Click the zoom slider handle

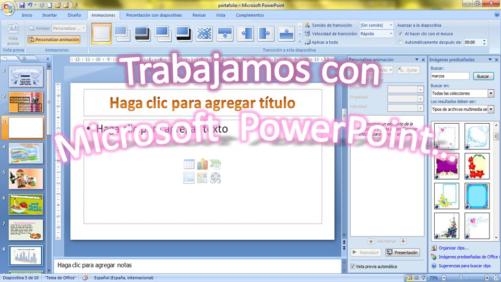pyautogui.click(x=460, y=278)
